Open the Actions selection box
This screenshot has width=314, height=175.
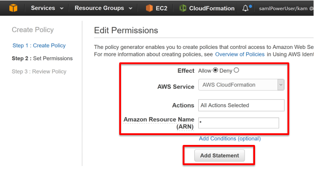tap(241, 105)
